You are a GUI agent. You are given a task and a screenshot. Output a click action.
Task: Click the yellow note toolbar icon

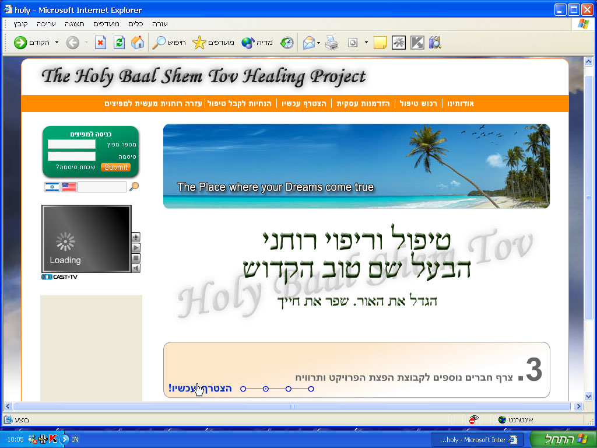click(380, 43)
